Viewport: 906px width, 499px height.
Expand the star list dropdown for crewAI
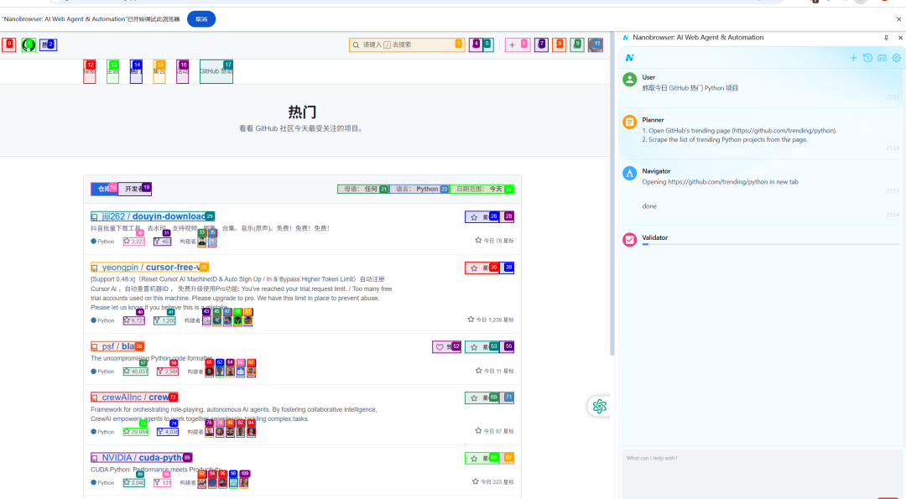(x=508, y=398)
